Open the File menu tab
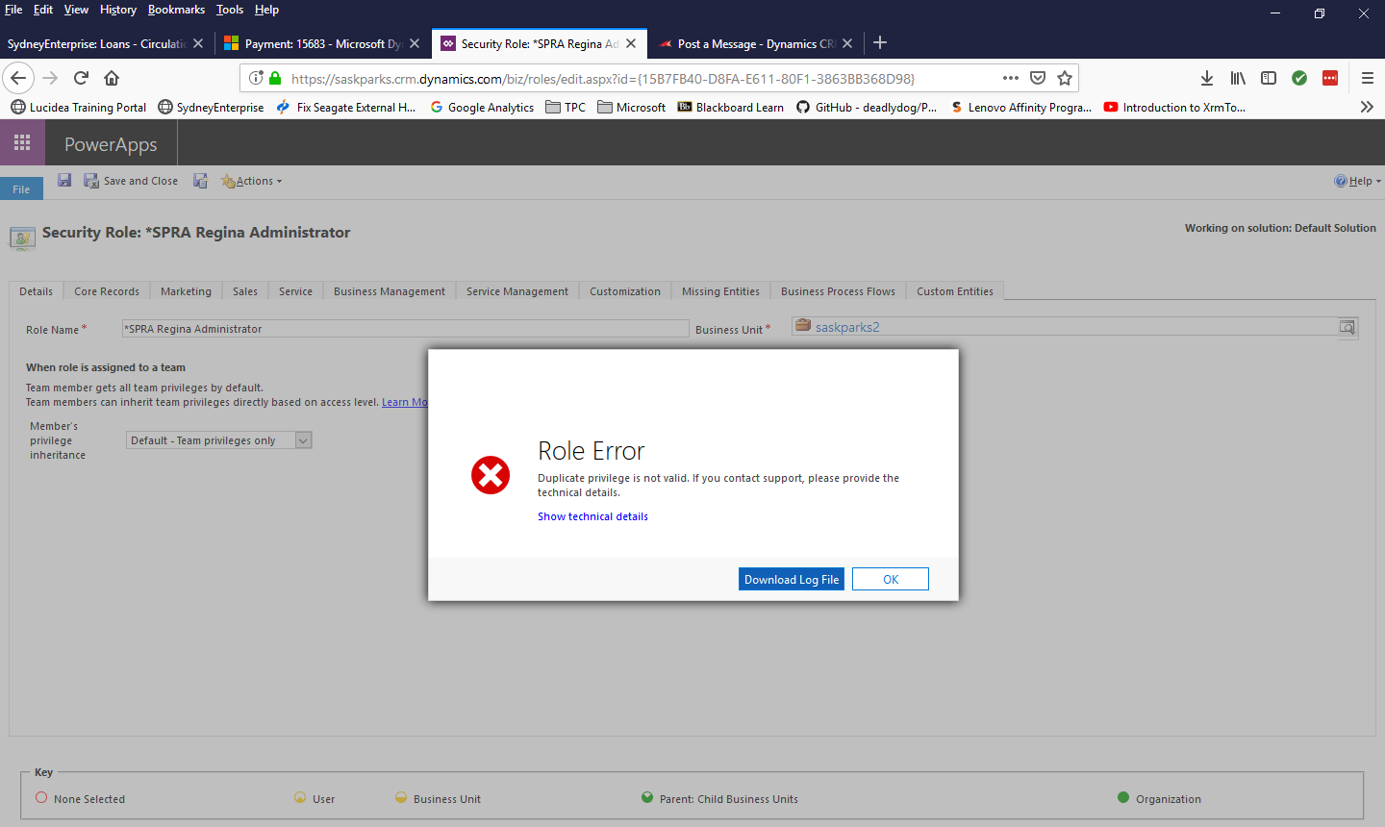The image size is (1385, 827). point(21,189)
